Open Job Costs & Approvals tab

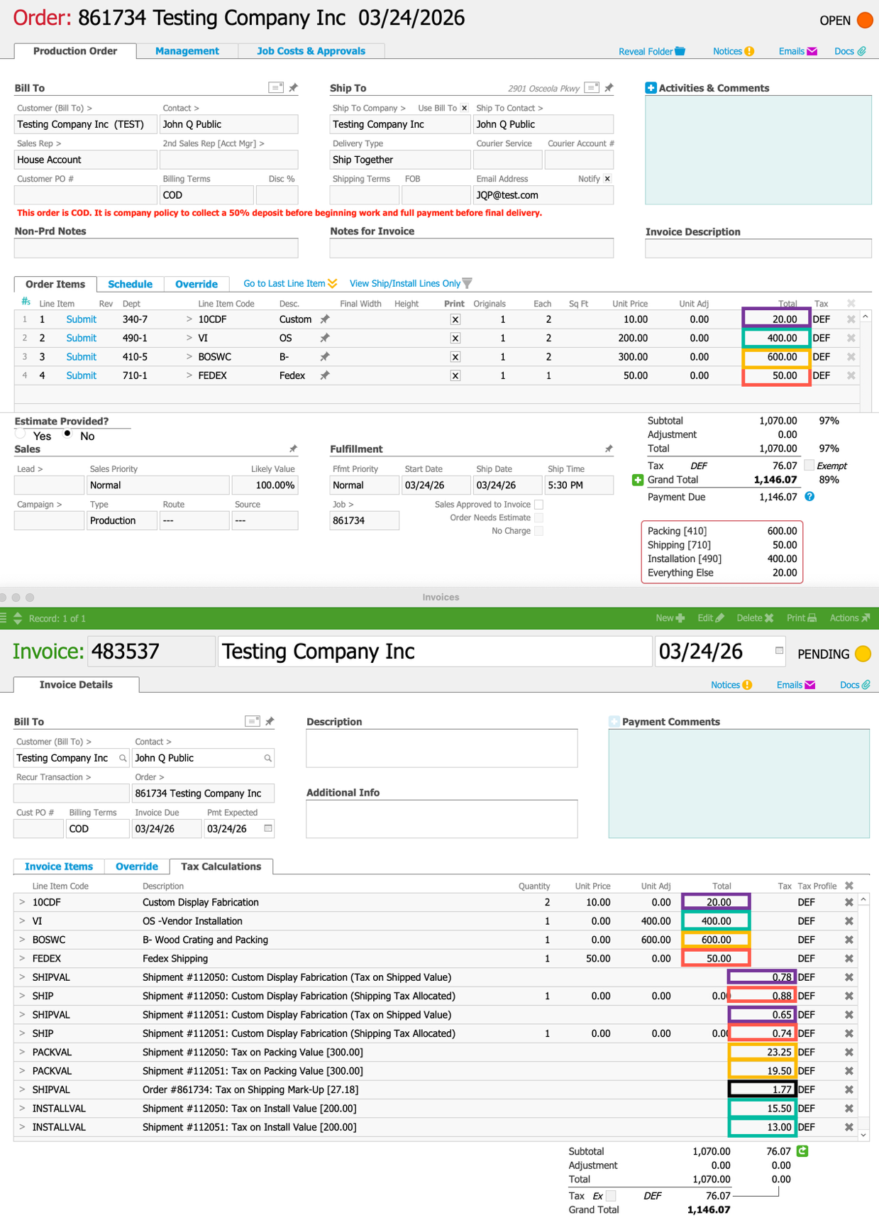311,51
